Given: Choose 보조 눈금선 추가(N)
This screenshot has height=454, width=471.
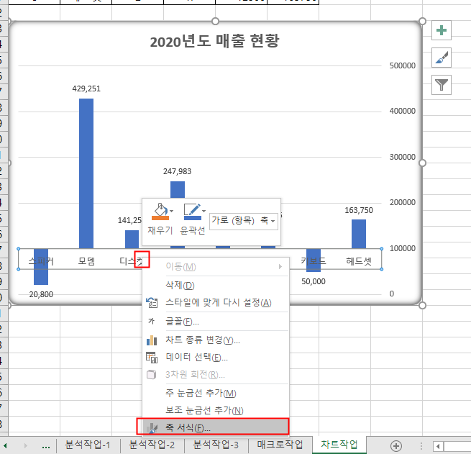Looking at the screenshot, I should point(216,410).
